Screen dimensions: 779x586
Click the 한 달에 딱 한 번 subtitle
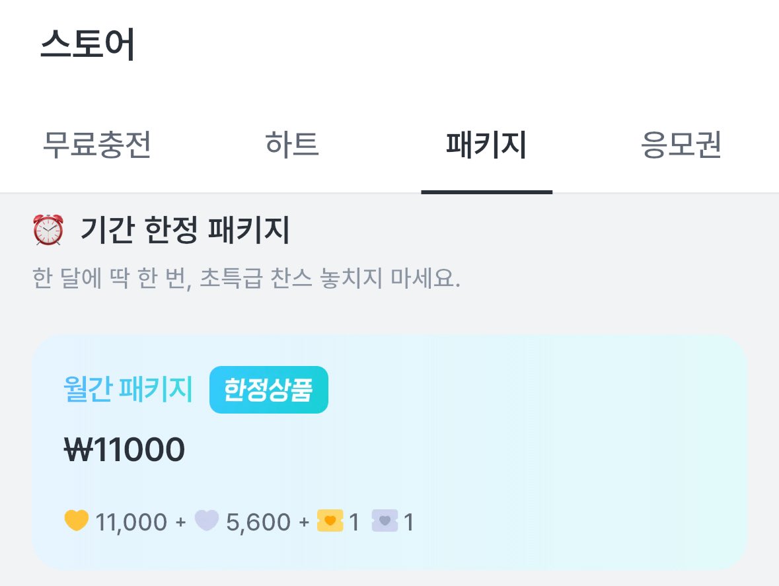click(246, 279)
